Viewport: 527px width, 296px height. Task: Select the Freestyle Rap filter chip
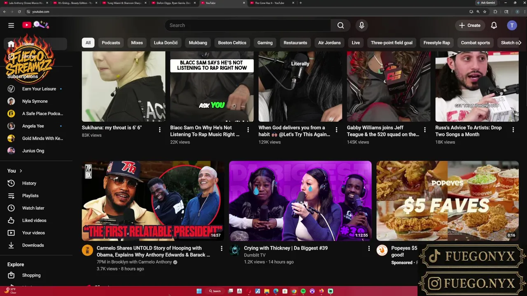[437, 43]
